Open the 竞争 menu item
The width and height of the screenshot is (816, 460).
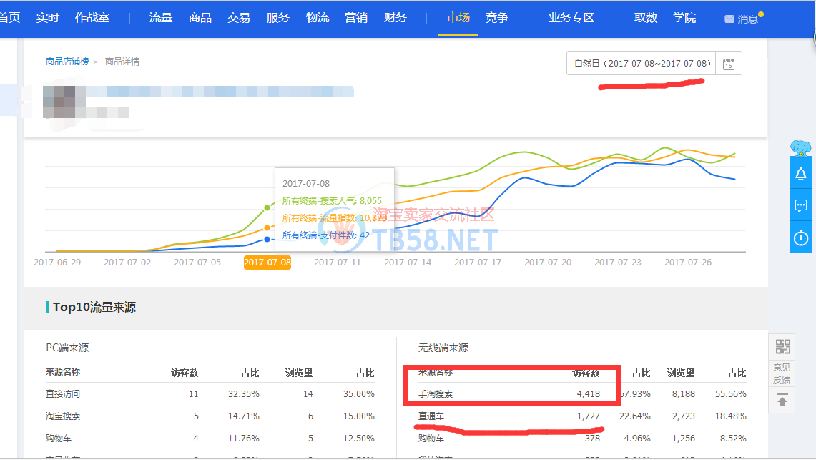[496, 18]
